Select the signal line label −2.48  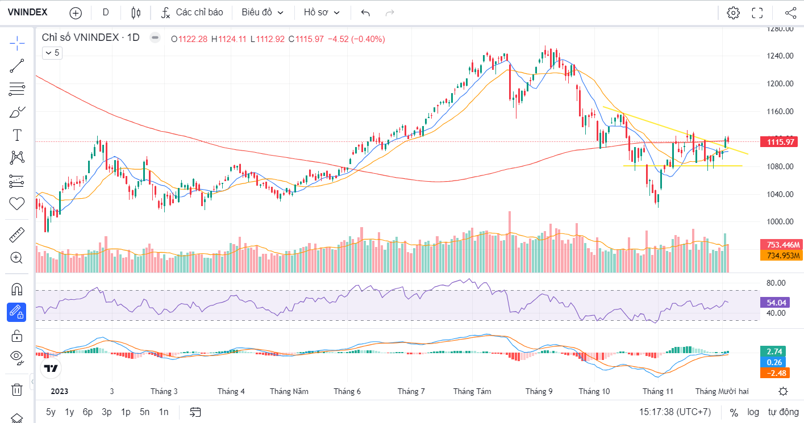pyautogui.click(x=775, y=373)
